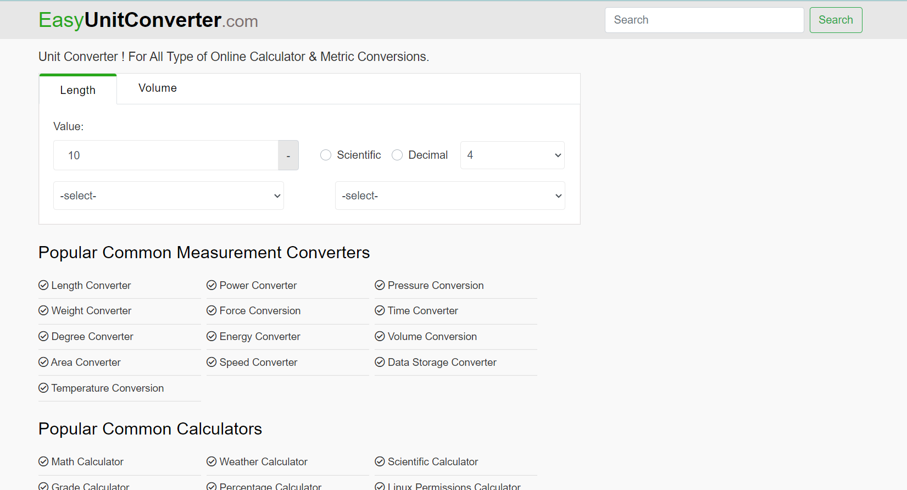This screenshot has height=490, width=907.
Task: Click the check icon beside Volume Conversion
Action: tap(380, 336)
